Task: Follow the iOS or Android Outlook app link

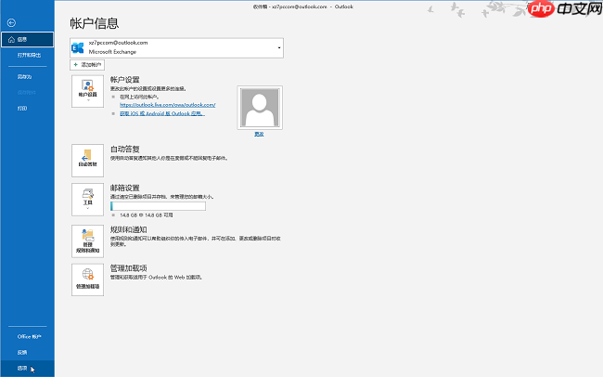Action: pos(162,113)
